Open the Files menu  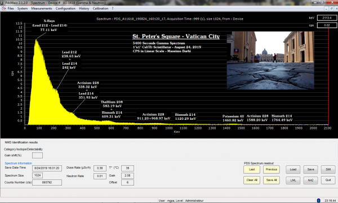point(11,8)
